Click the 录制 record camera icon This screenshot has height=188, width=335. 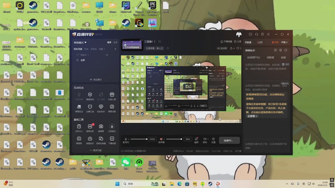point(205,139)
